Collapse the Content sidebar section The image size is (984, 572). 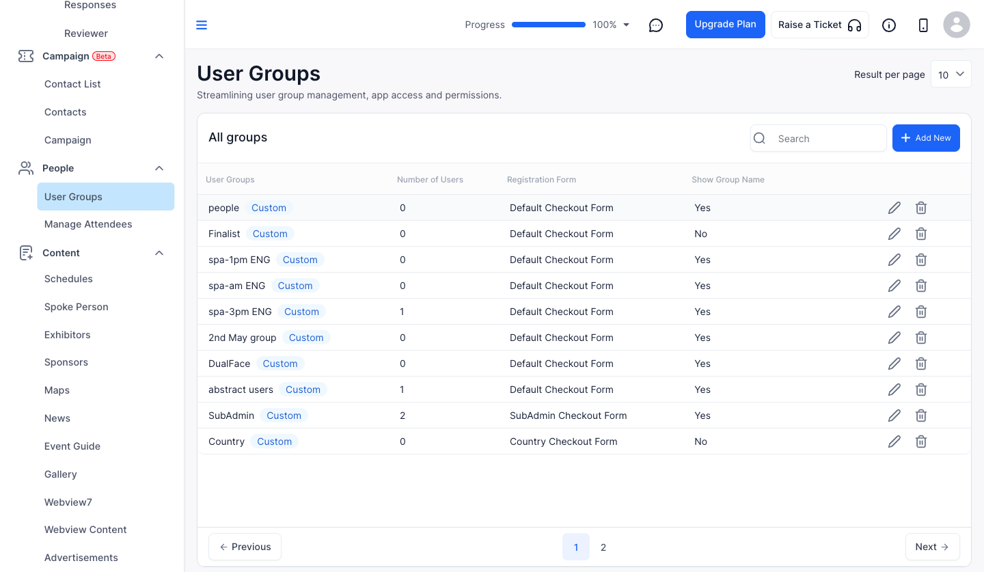point(159,253)
